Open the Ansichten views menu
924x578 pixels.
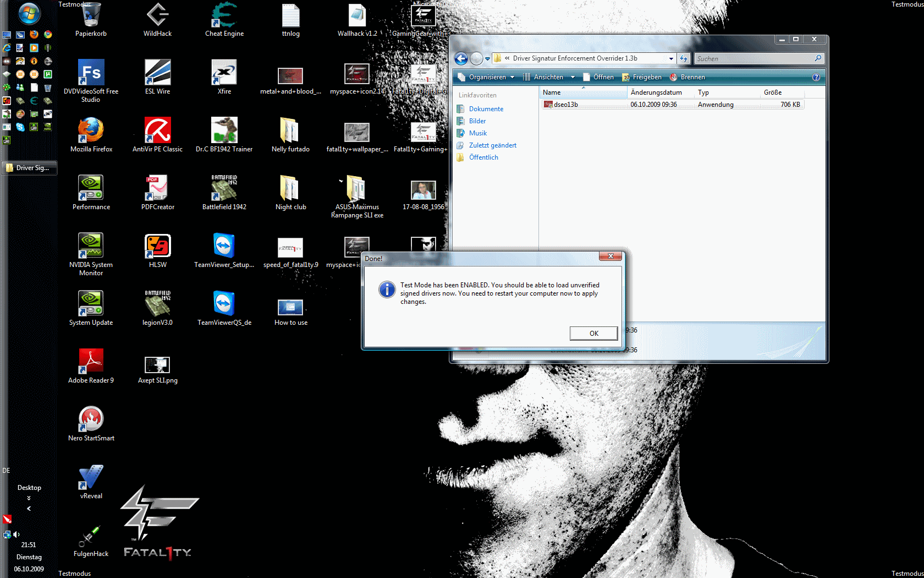click(x=543, y=77)
